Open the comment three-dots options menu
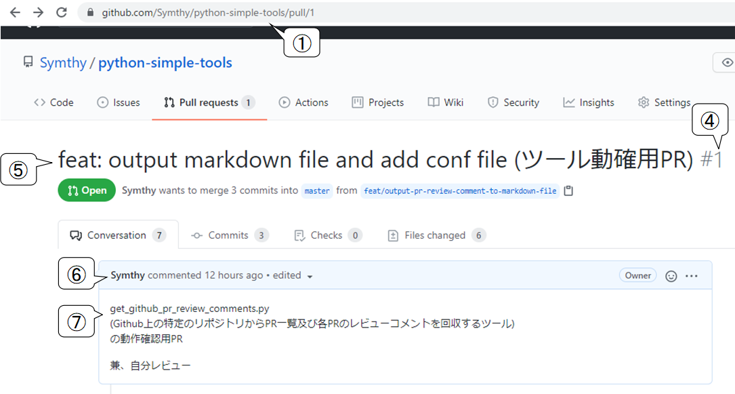 692,276
